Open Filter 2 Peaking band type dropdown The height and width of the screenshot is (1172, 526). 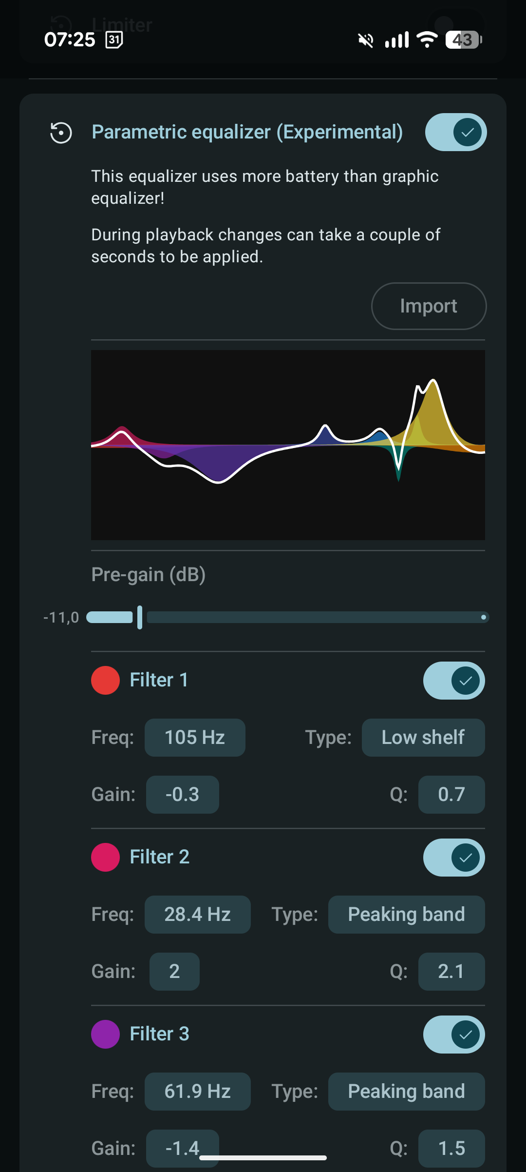[x=406, y=915]
